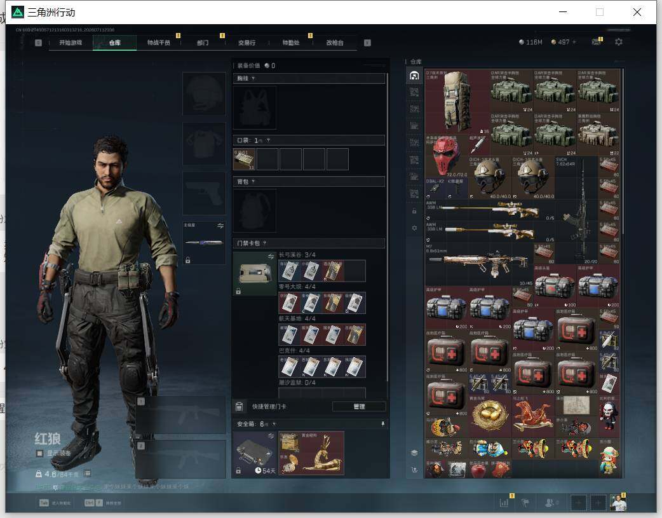Click the knife melee weapon slot

[x=204, y=243]
